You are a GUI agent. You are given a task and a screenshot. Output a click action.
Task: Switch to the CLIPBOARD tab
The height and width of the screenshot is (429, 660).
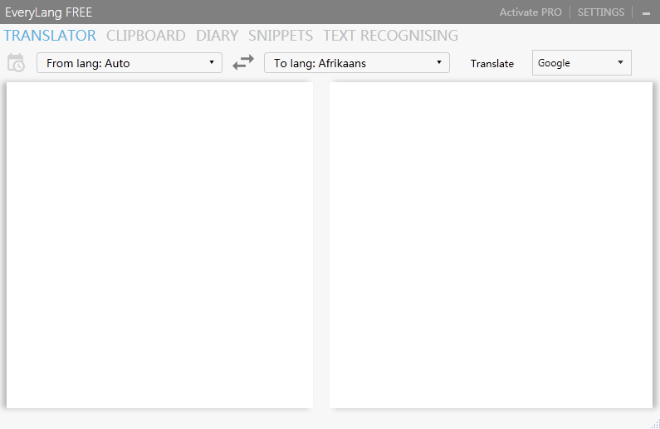click(x=145, y=36)
